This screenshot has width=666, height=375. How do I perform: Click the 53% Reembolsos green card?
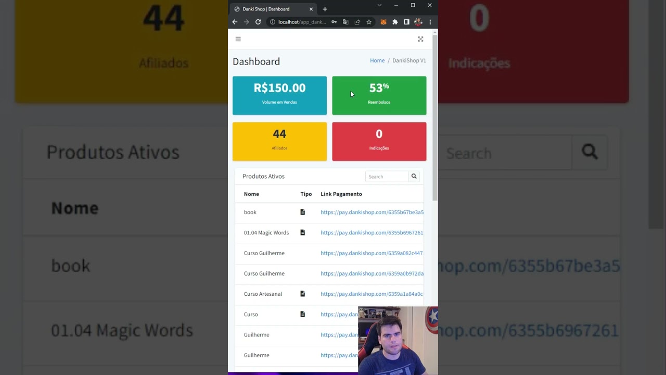click(379, 95)
